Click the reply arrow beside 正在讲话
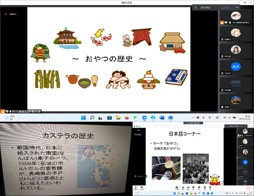Screen dimensions: 254x196 point(237,7)
